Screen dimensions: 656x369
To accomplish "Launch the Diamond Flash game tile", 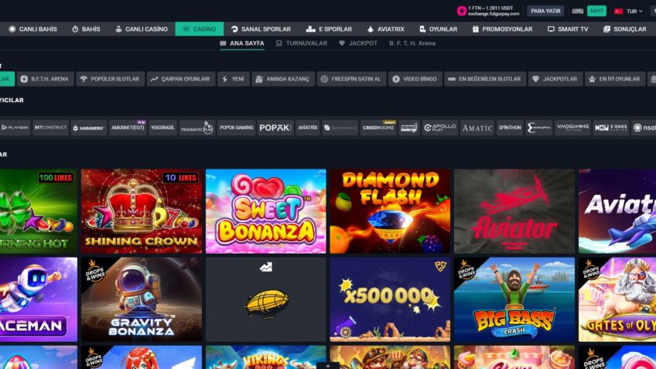I will click(390, 211).
